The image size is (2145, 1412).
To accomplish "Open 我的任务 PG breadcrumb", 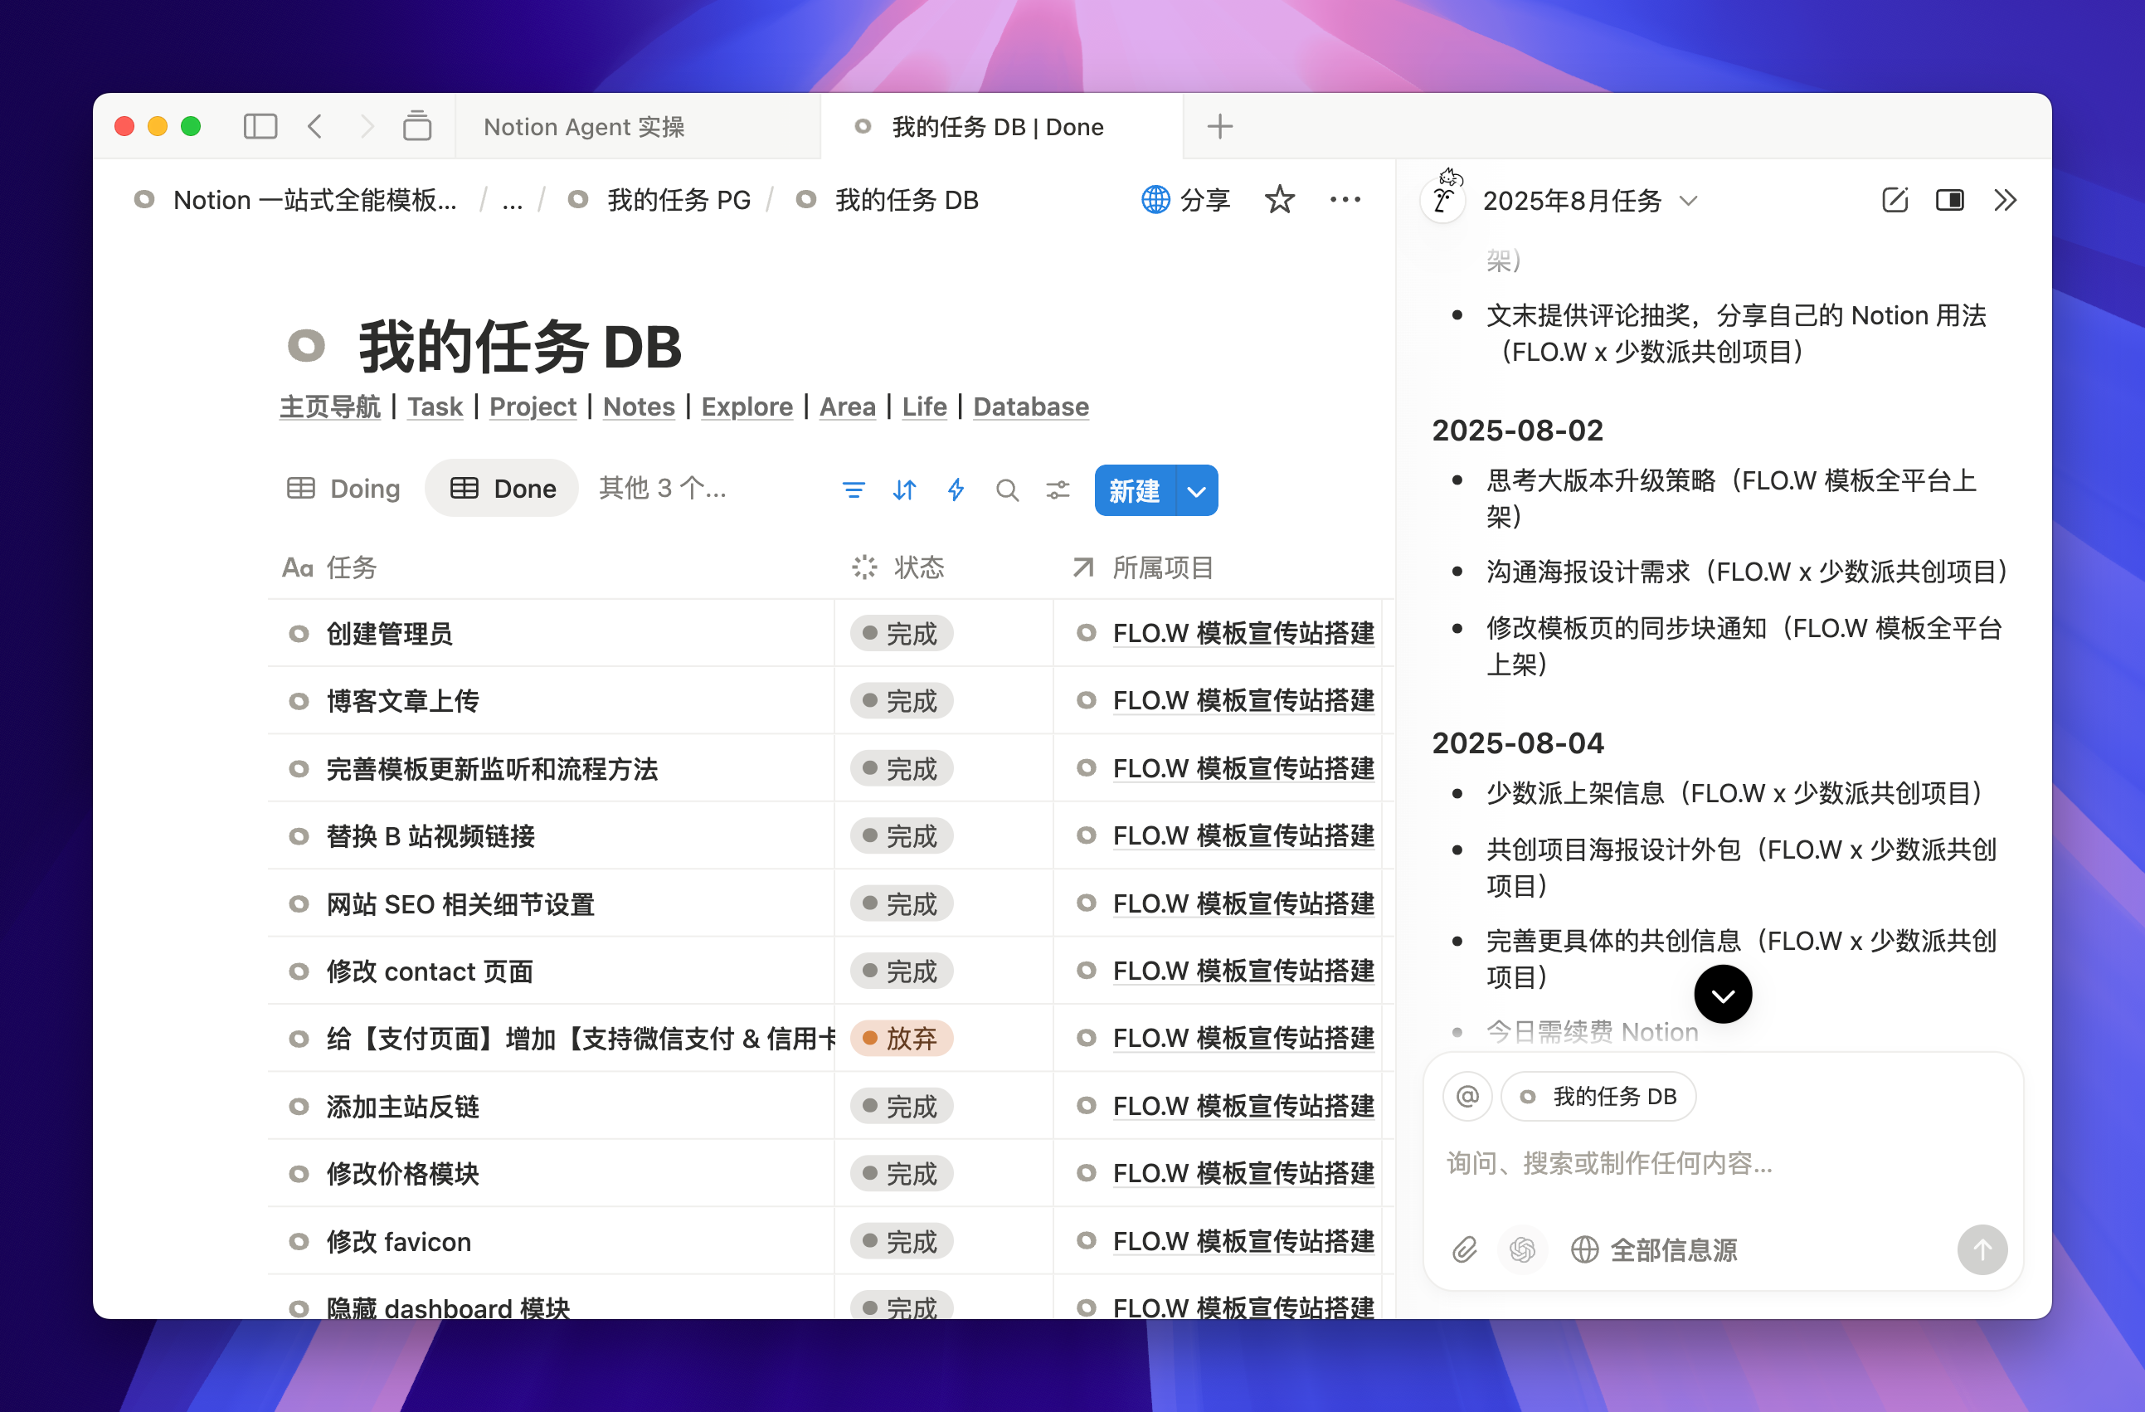I will pos(659,199).
